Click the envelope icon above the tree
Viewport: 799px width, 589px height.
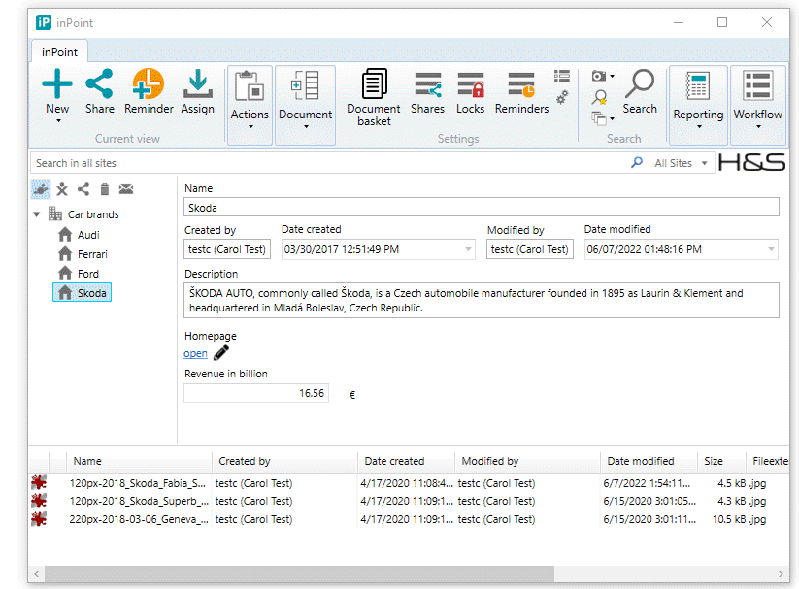click(126, 189)
